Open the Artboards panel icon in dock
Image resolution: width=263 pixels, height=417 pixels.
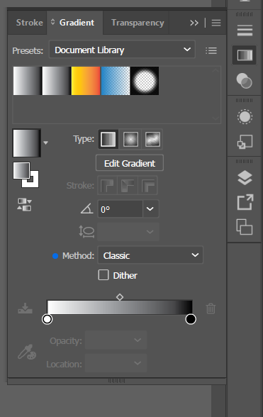pyautogui.click(x=245, y=227)
